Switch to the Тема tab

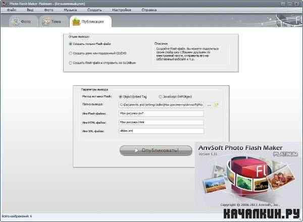(54, 21)
